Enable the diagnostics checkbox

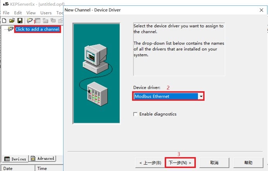[x=135, y=114]
